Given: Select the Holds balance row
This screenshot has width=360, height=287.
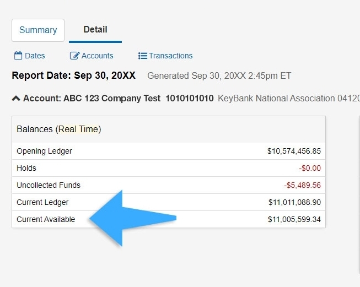Looking at the screenshot, I should [x=169, y=168].
